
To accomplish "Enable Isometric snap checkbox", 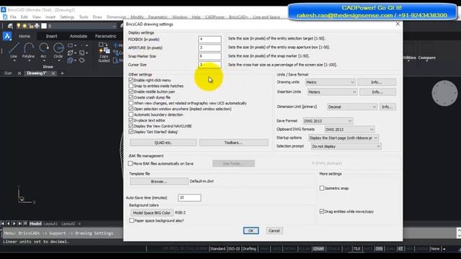I will pyautogui.click(x=322, y=188).
